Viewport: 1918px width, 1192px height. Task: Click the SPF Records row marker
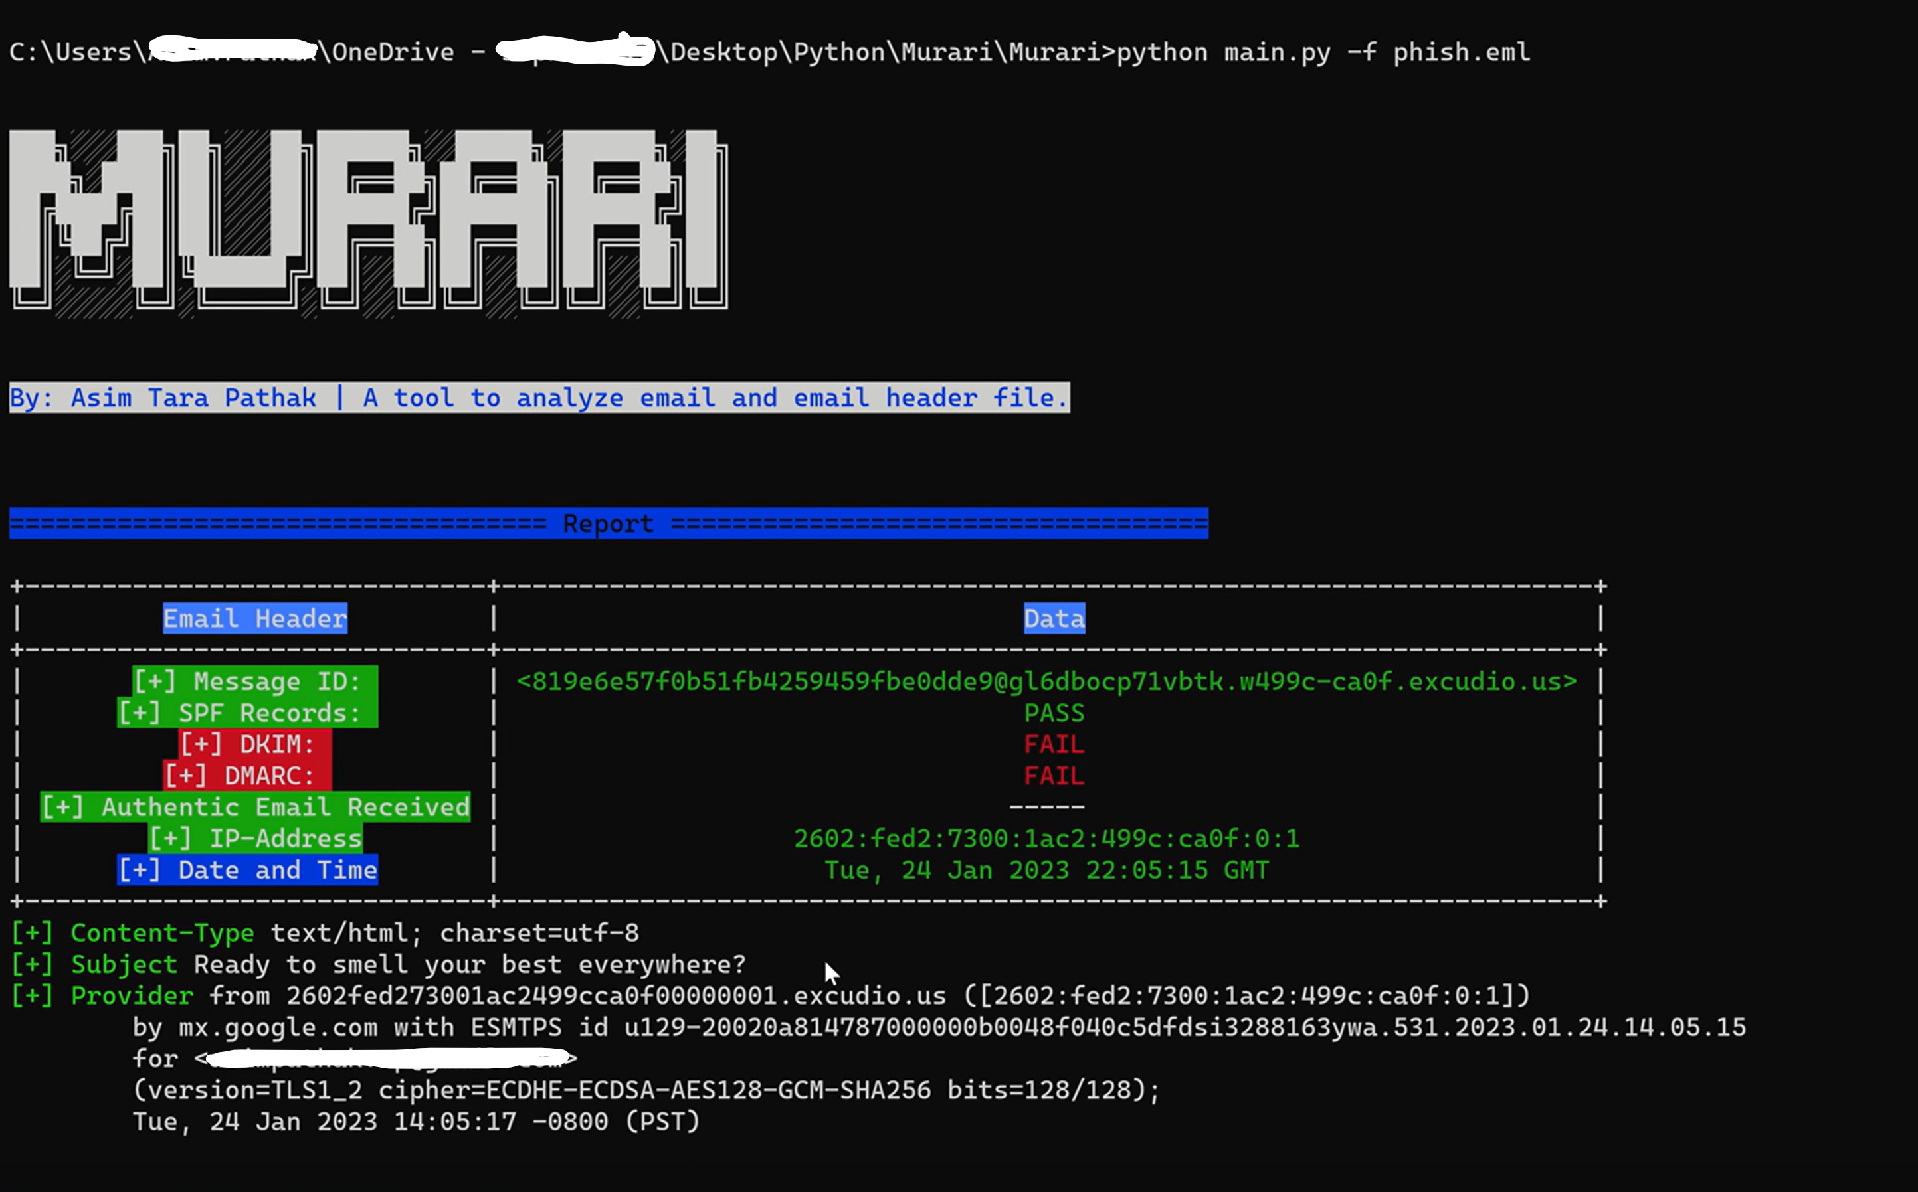coord(248,713)
